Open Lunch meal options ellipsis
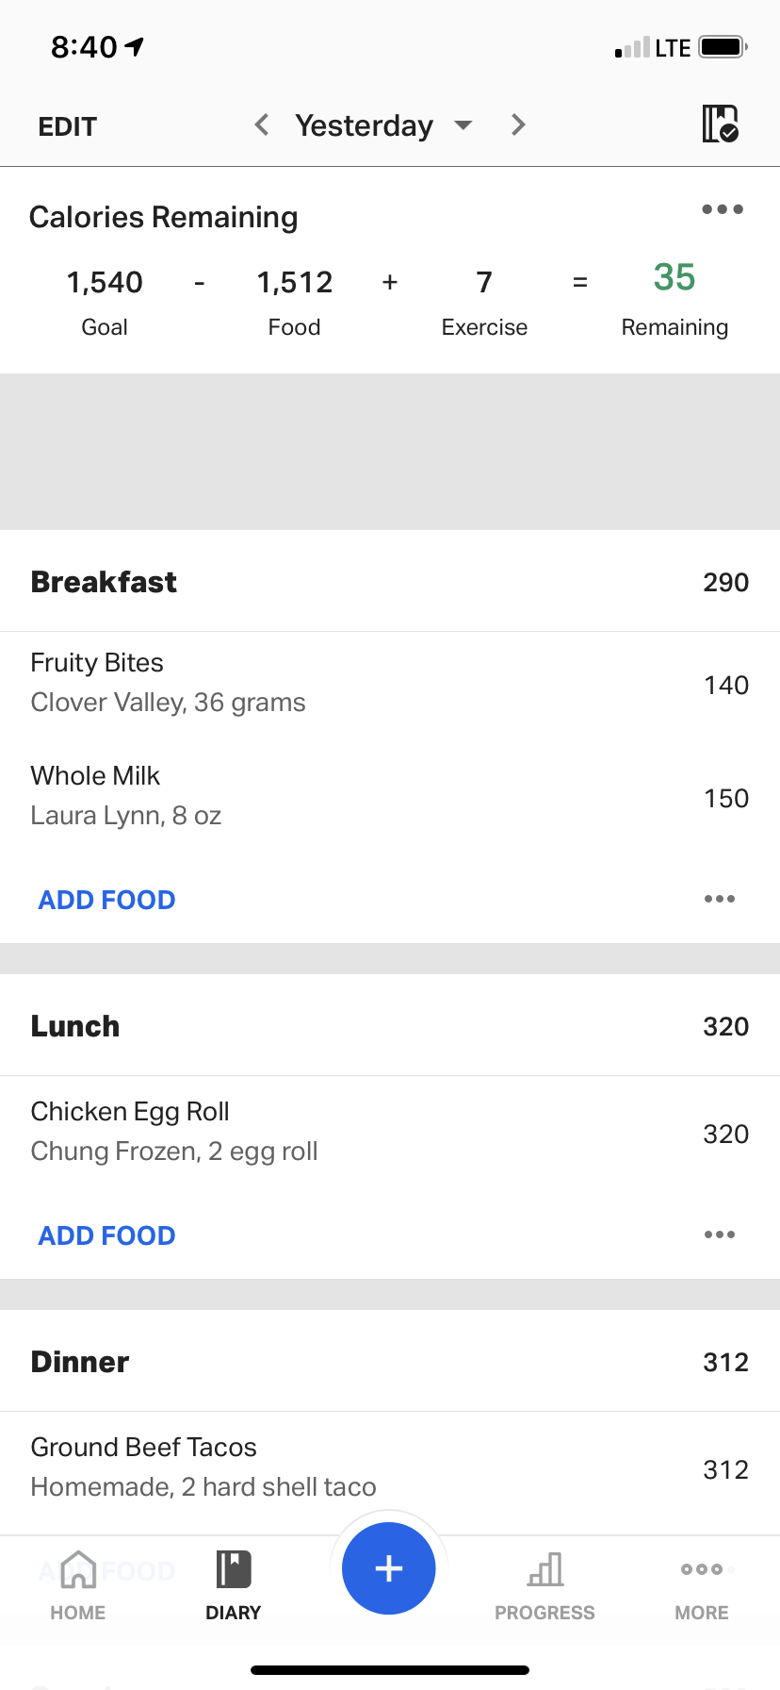This screenshot has height=1690, width=780. (x=719, y=1235)
